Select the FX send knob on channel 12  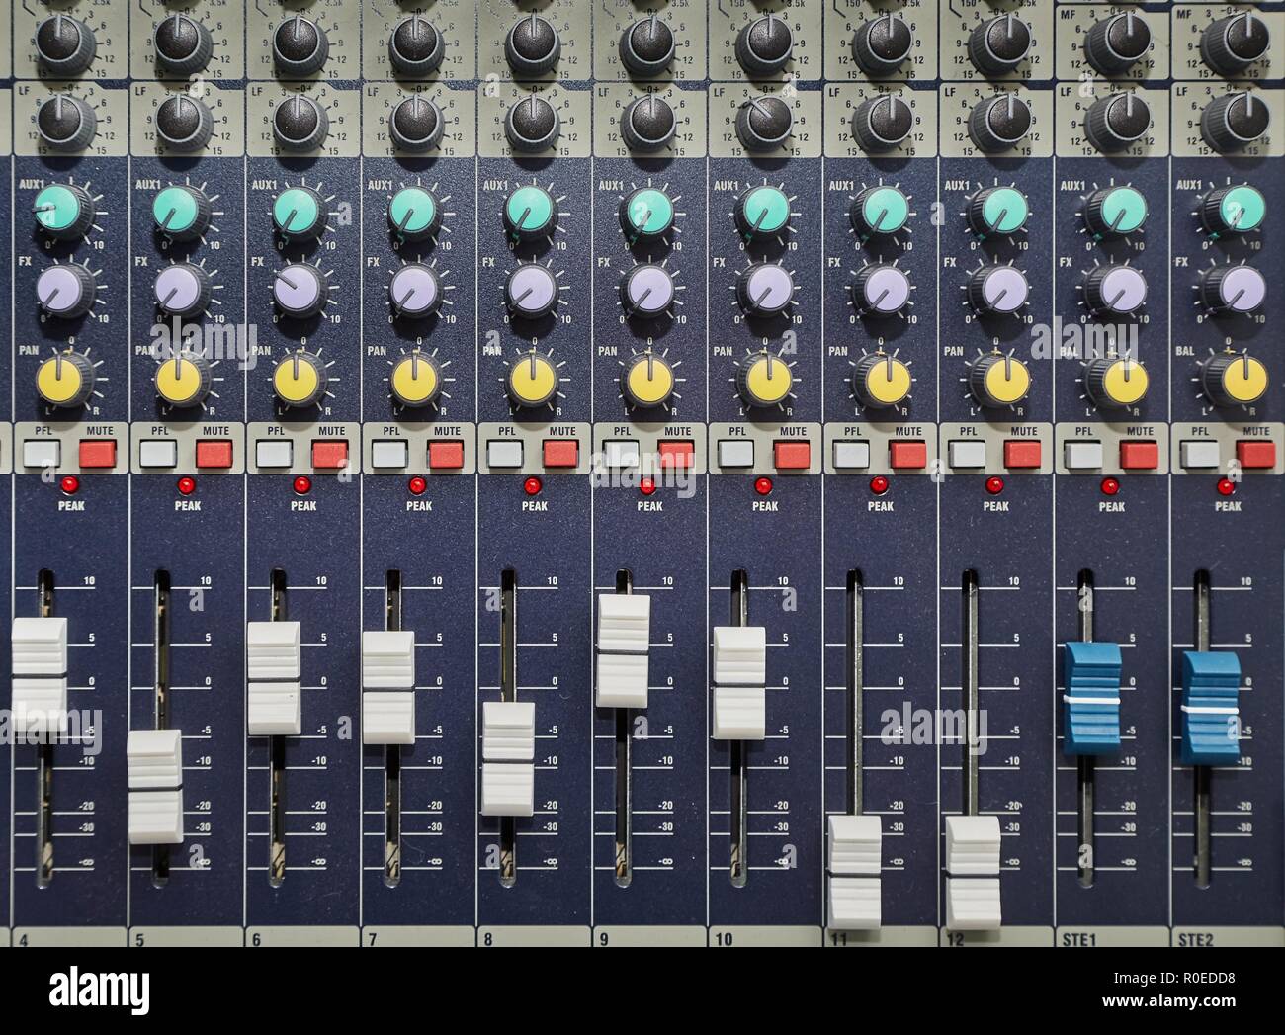click(1001, 291)
